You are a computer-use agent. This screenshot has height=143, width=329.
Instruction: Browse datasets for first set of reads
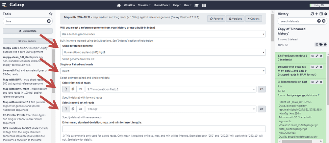262,89
